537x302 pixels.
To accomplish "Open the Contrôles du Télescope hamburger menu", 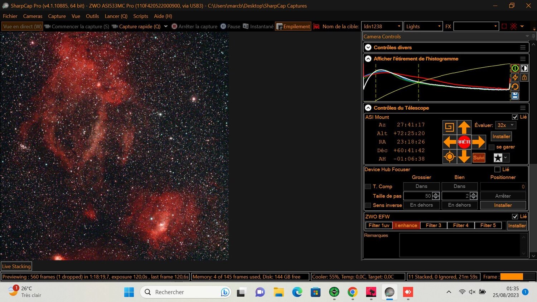I will click(523, 108).
